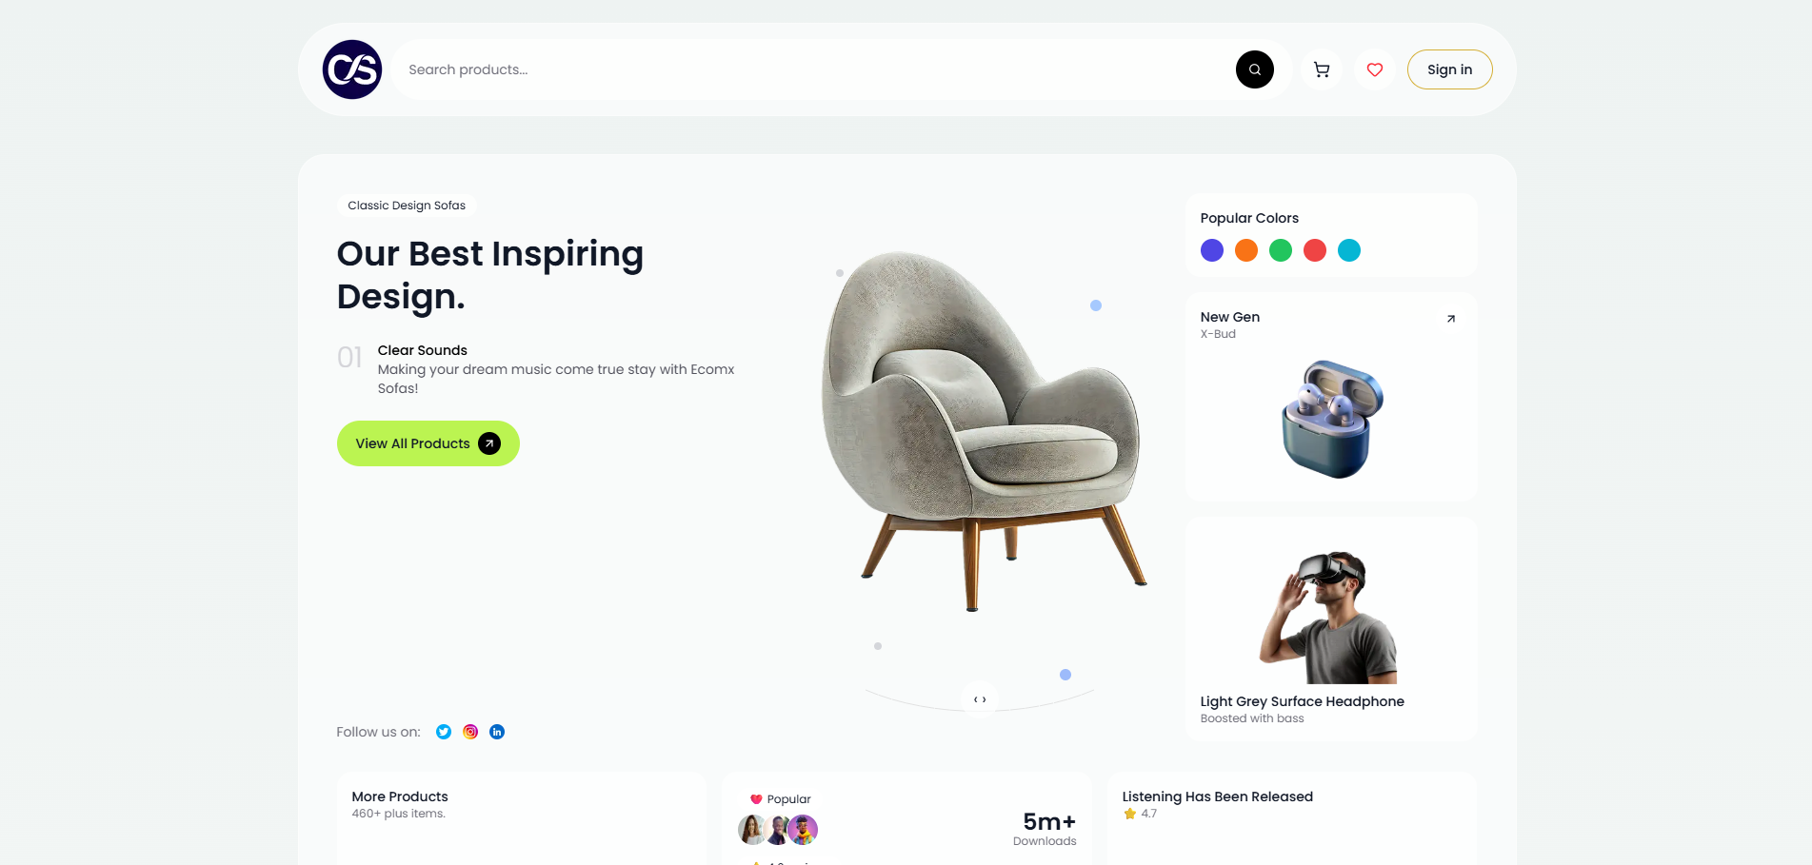This screenshot has height=865, width=1812.
Task: Open the wishlist heart icon
Action: (x=1375, y=69)
